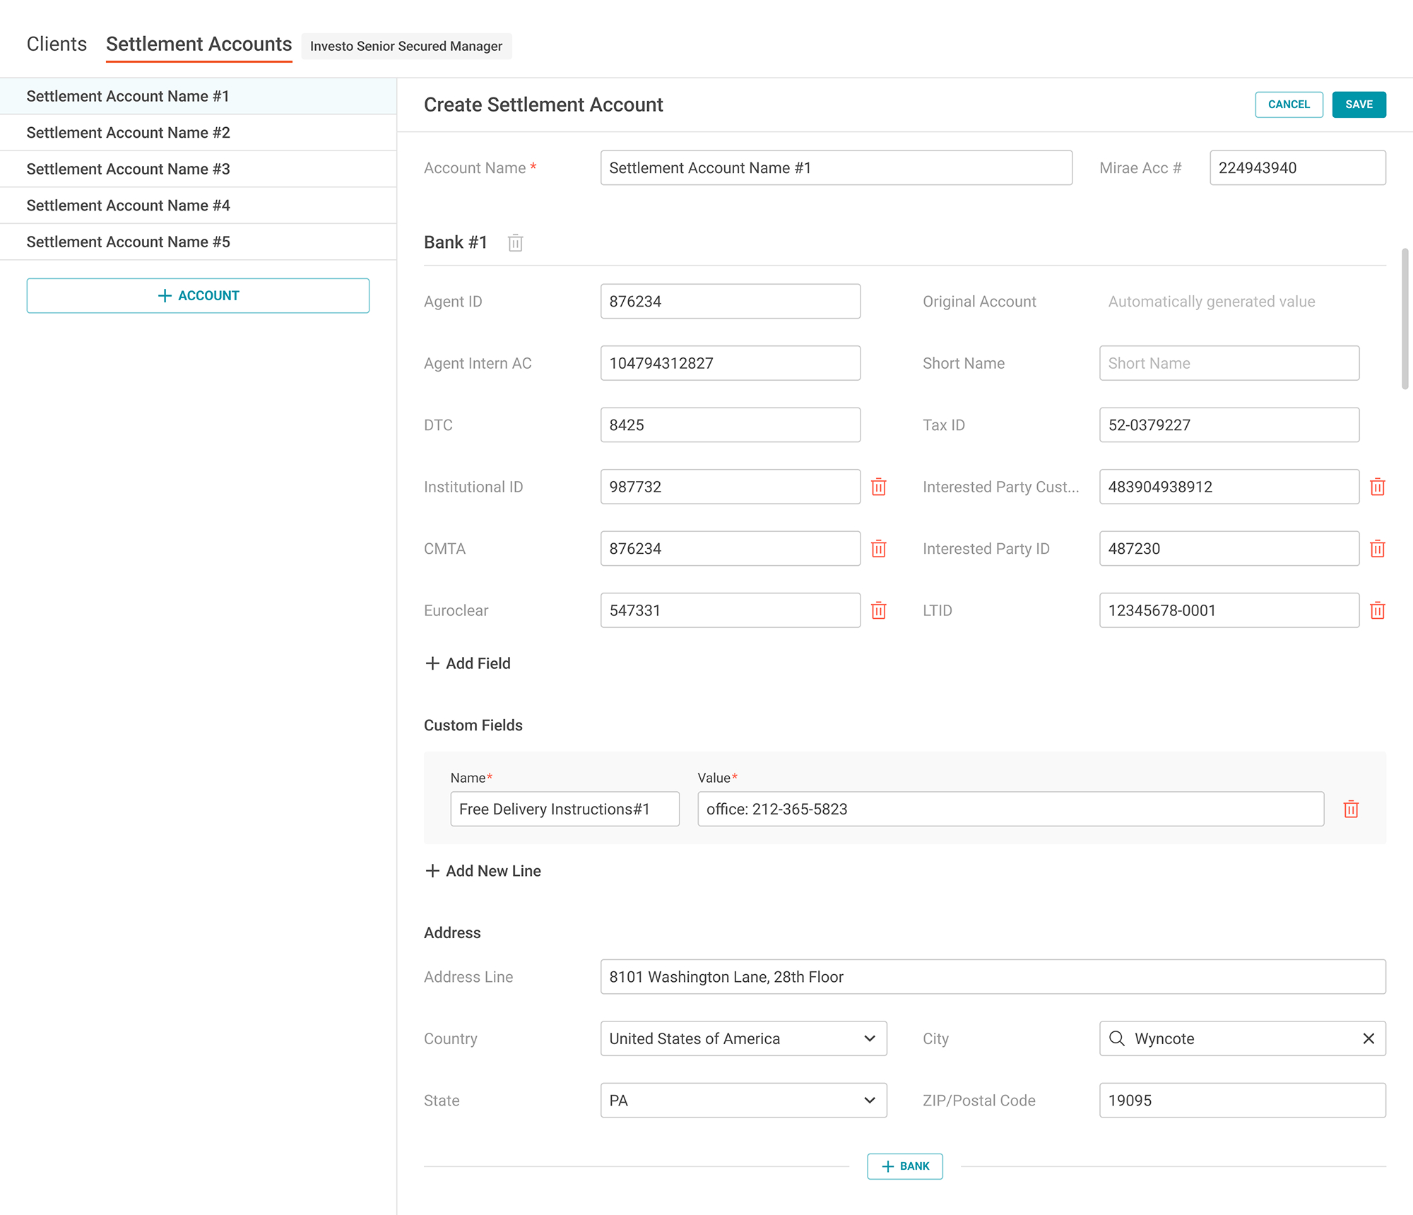Edit the Address Line input
Image resolution: width=1413 pixels, height=1215 pixels.
click(x=993, y=977)
